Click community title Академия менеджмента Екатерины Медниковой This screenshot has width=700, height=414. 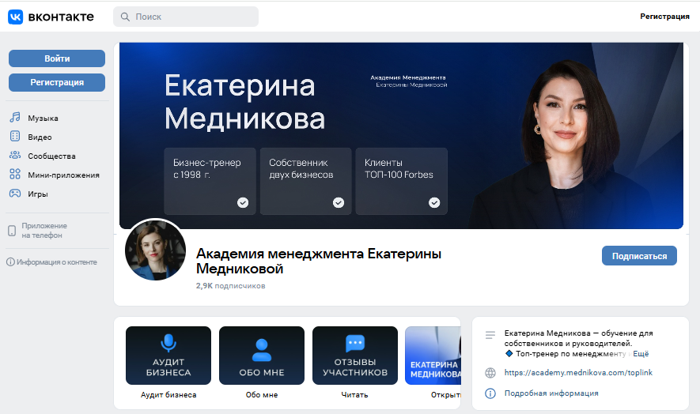point(319,261)
